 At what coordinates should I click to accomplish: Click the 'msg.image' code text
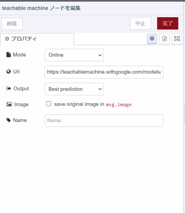119,104
